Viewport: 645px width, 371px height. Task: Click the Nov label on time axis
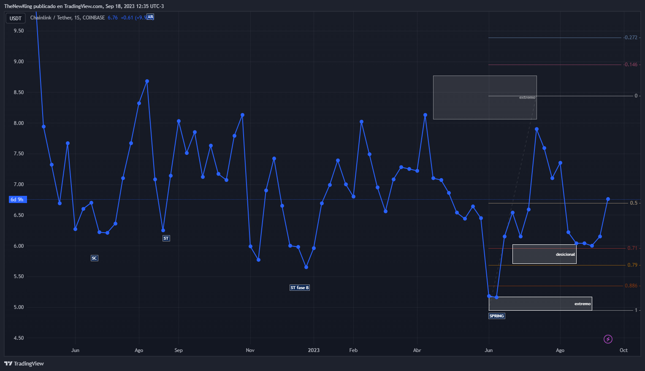click(250, 350)
